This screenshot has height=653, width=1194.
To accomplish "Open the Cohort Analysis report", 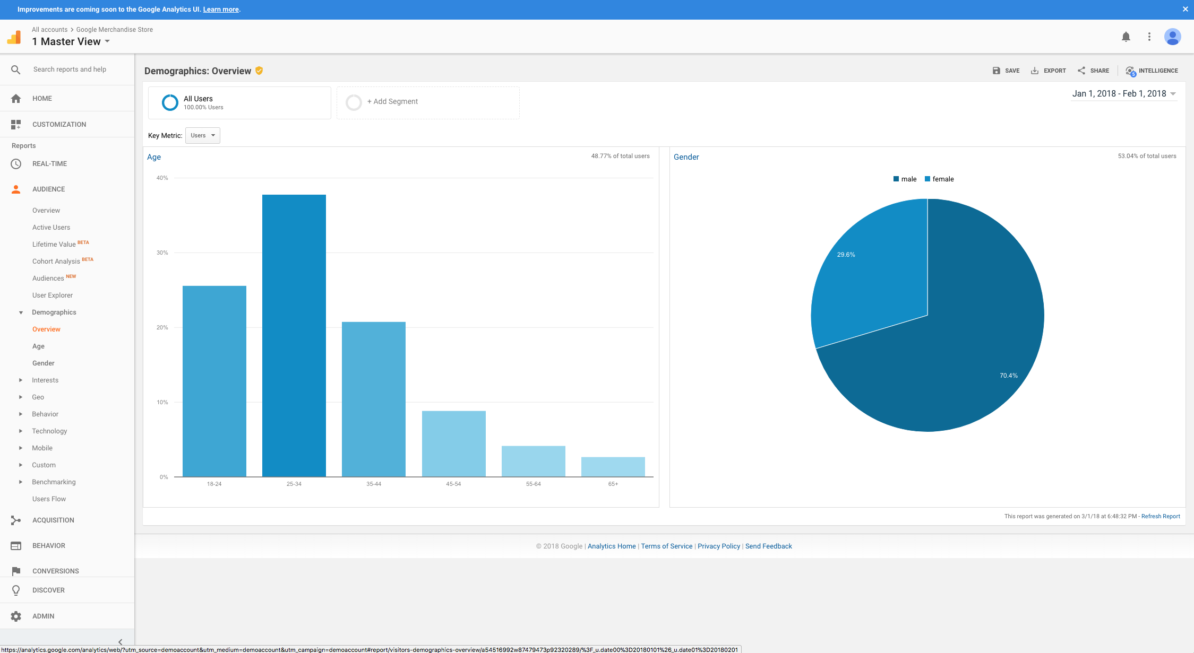I will click(x=56, y=262).
